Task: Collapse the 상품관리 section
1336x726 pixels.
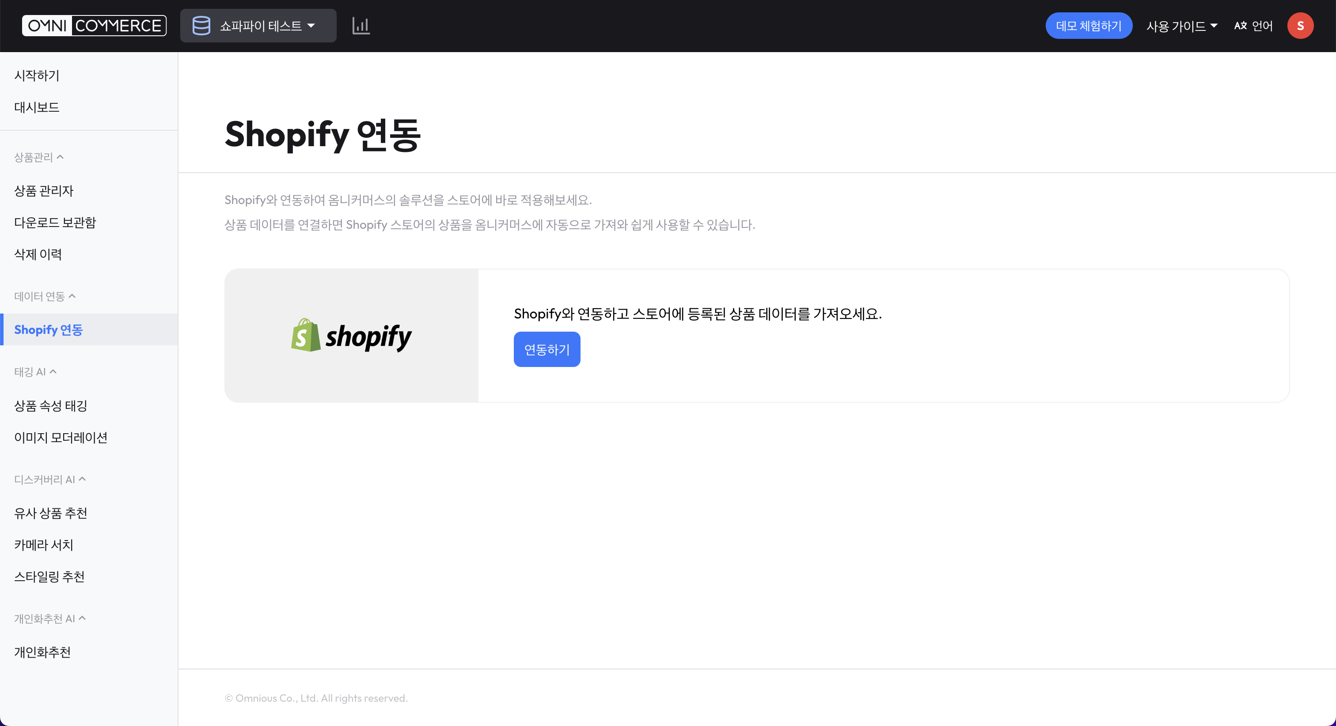Action: (x=39, y=157)
